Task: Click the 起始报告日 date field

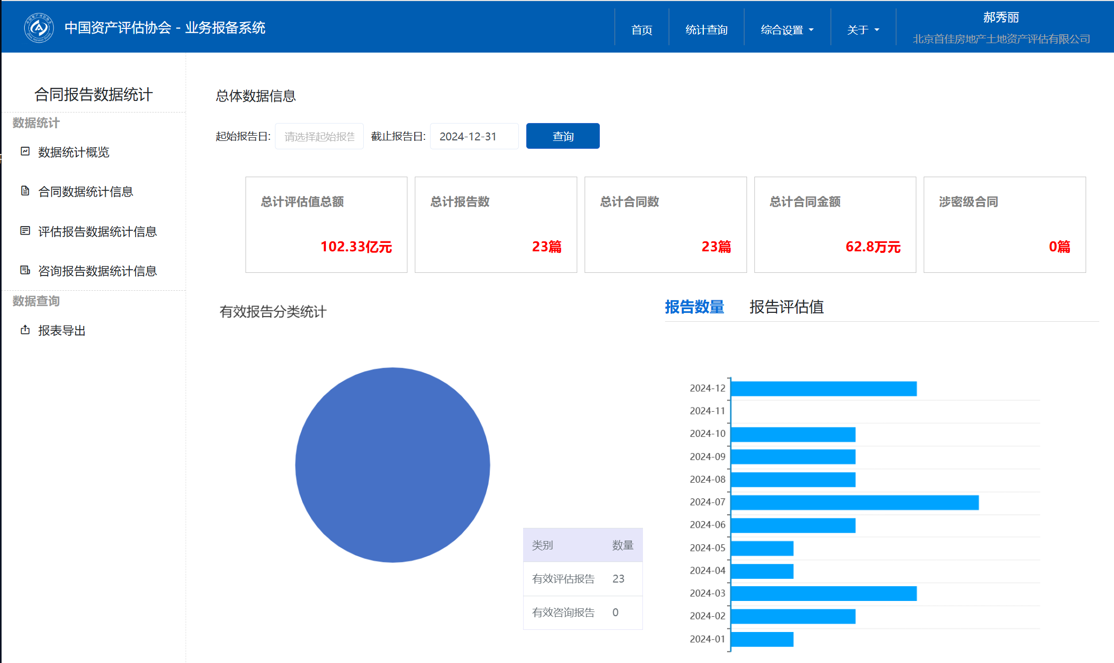Action: [319, 137]
